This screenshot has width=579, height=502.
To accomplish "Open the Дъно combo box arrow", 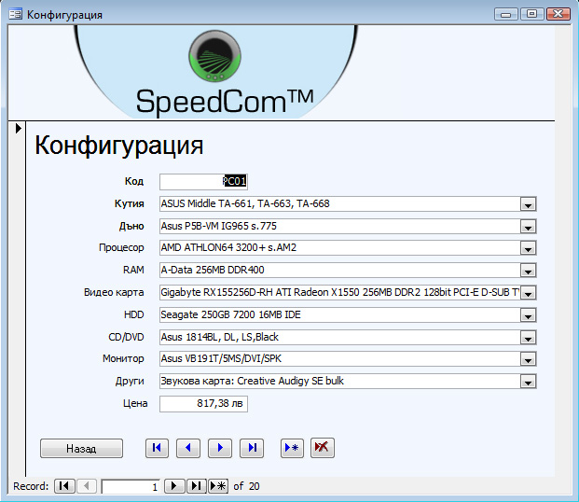I will click(x=528, y=227).
